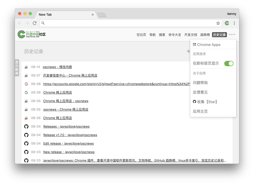Switch to the 命令大全 tab
Screen dimensions: 254x185
pos(175,35)
